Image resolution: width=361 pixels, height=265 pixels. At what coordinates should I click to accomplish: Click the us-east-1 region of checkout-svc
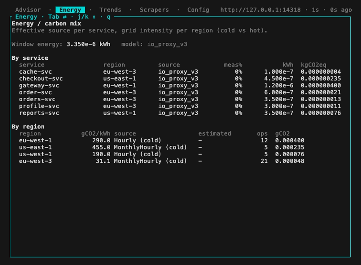pos(119,79)
